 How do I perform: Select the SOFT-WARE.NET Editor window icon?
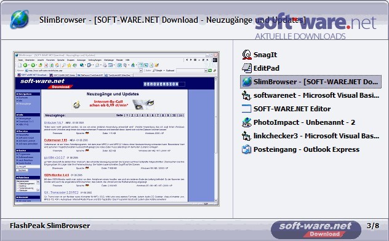pyautogui.click(x=247, y=109)
